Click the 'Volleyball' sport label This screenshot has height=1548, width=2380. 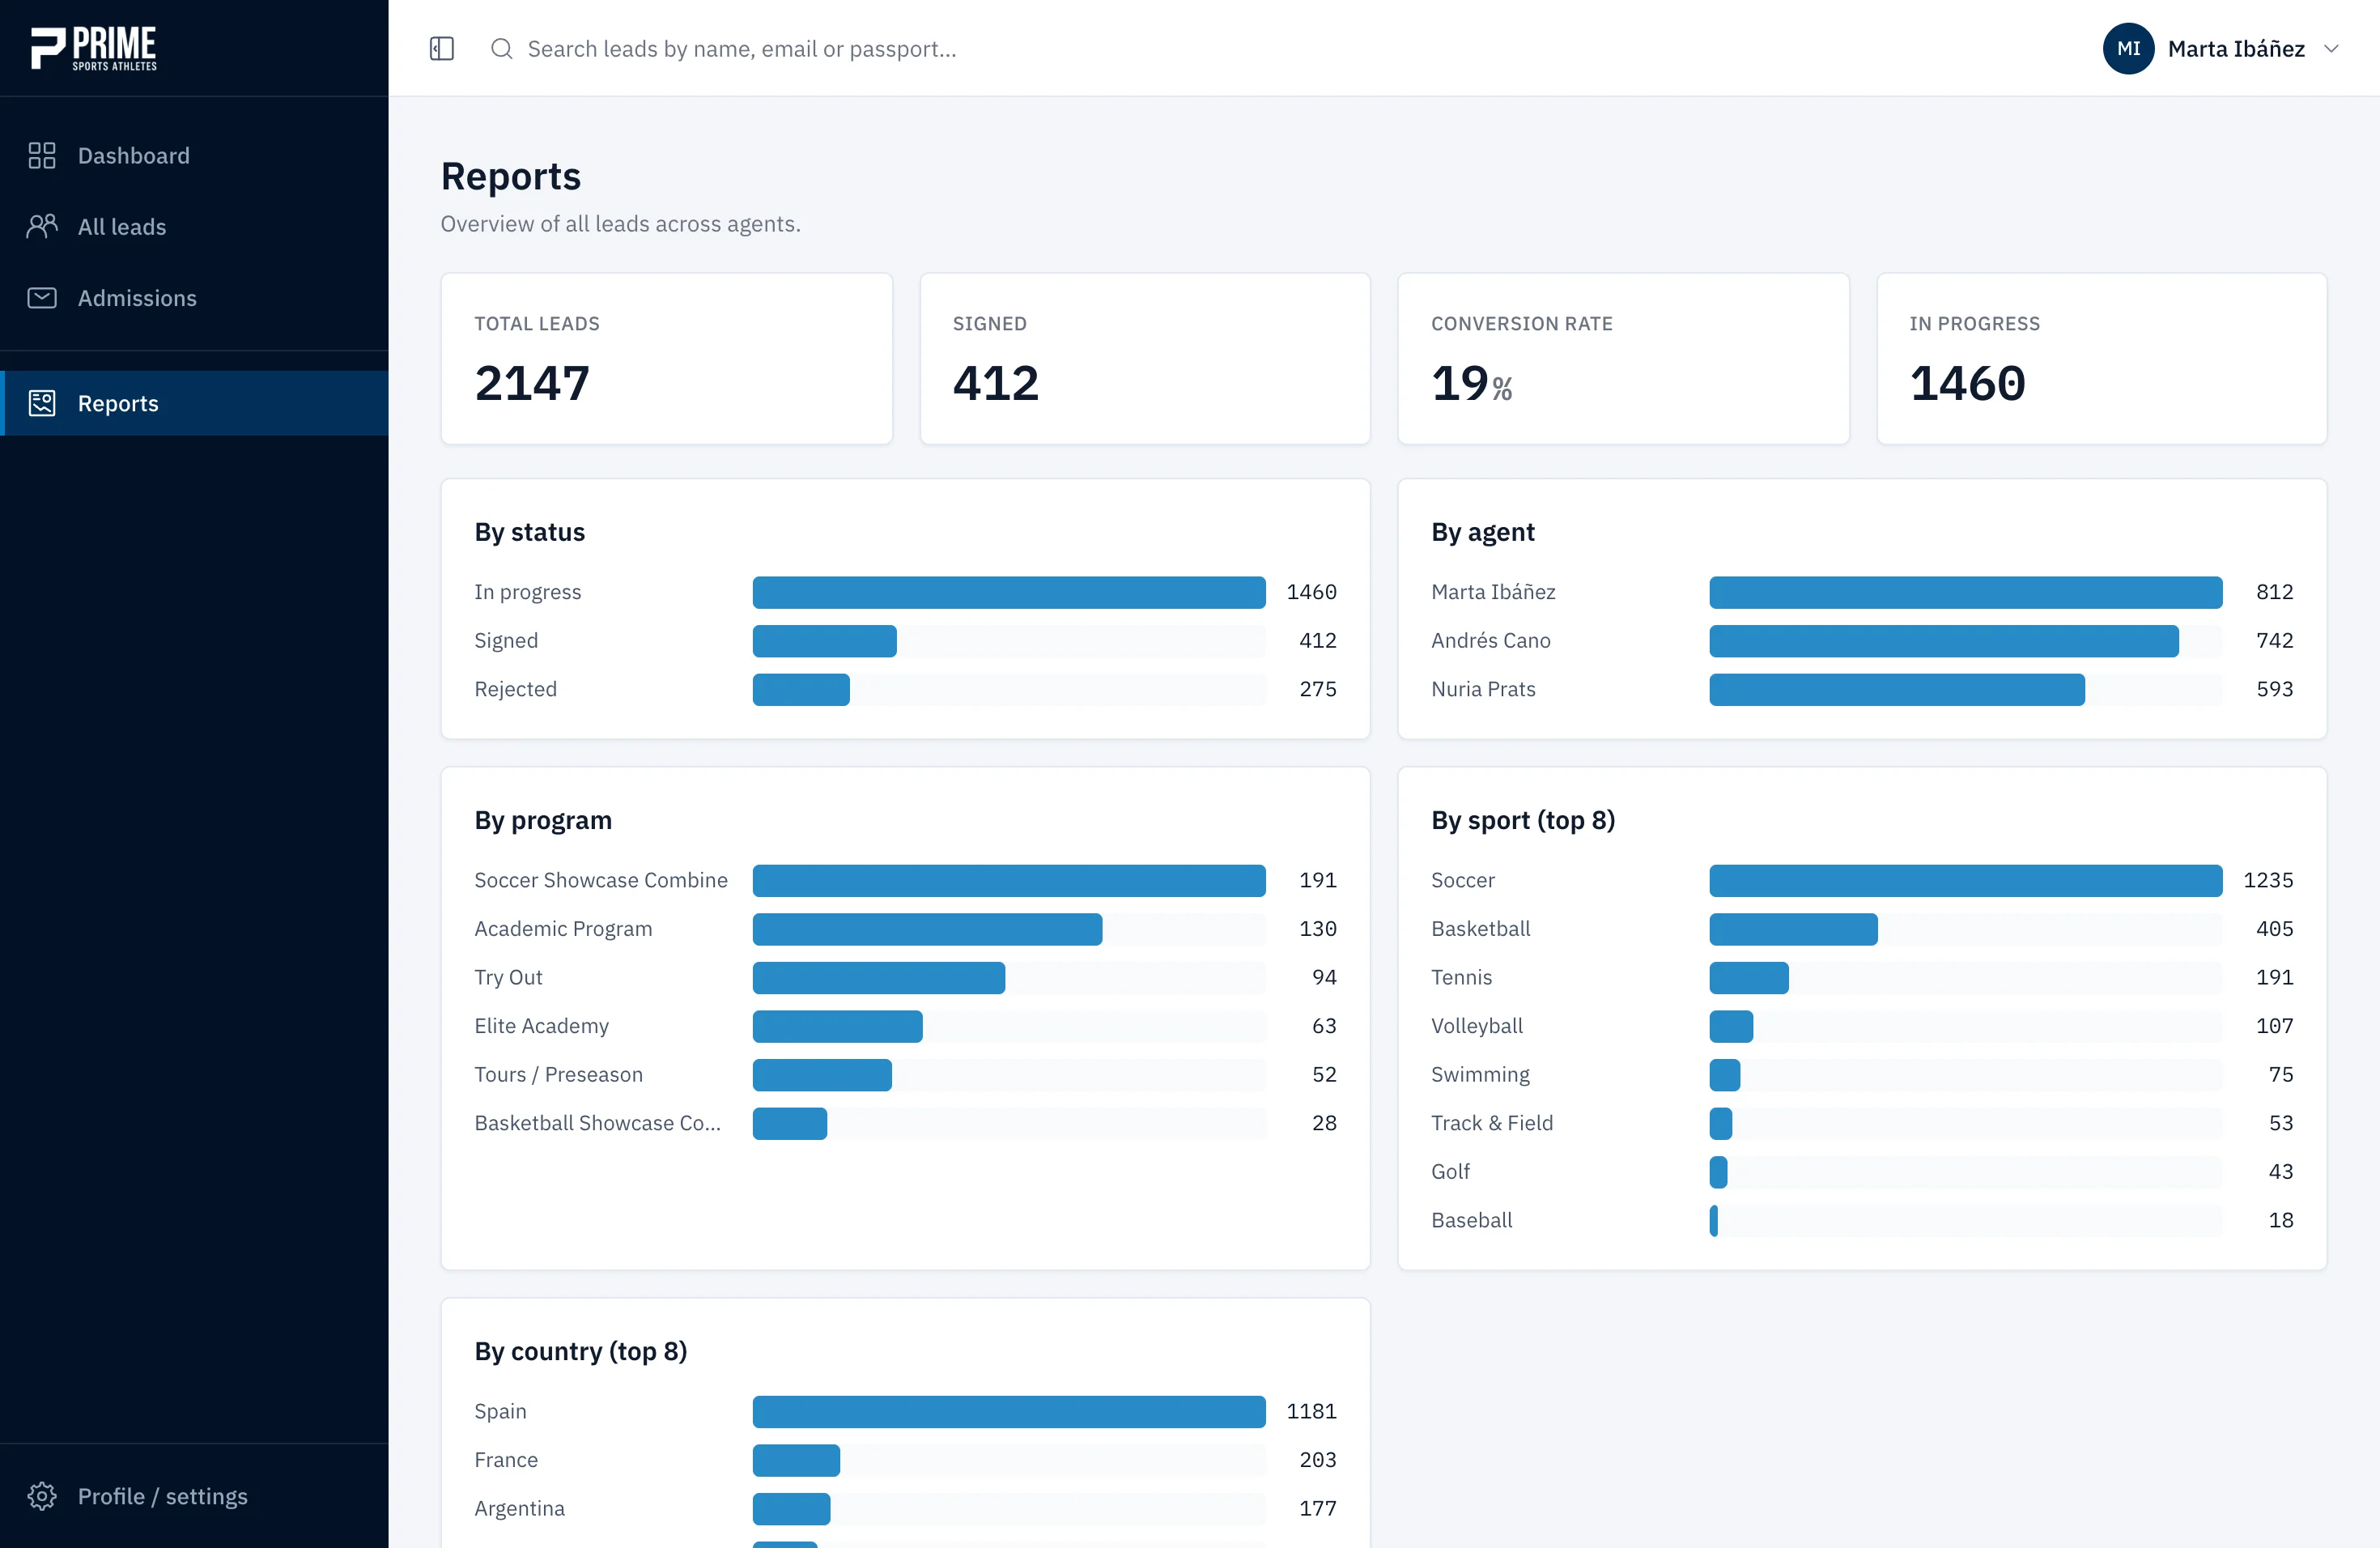1477,1026
